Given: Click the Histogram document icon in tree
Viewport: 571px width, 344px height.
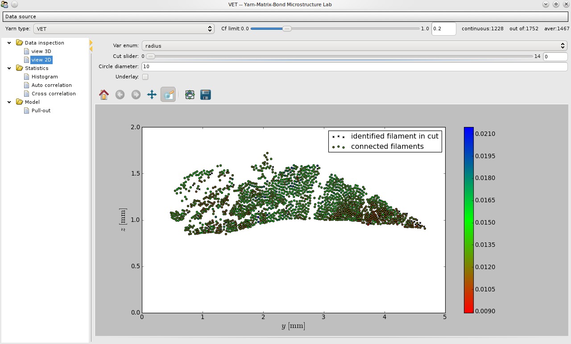Looking at the screenshot, I should (27, 77).
